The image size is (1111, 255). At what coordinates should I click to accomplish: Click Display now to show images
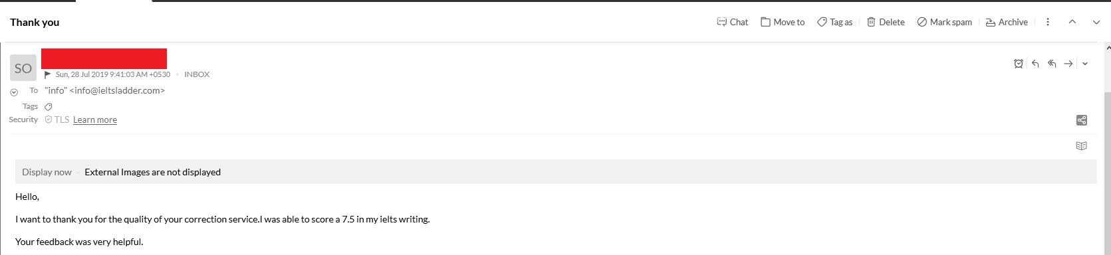(47, 172)
